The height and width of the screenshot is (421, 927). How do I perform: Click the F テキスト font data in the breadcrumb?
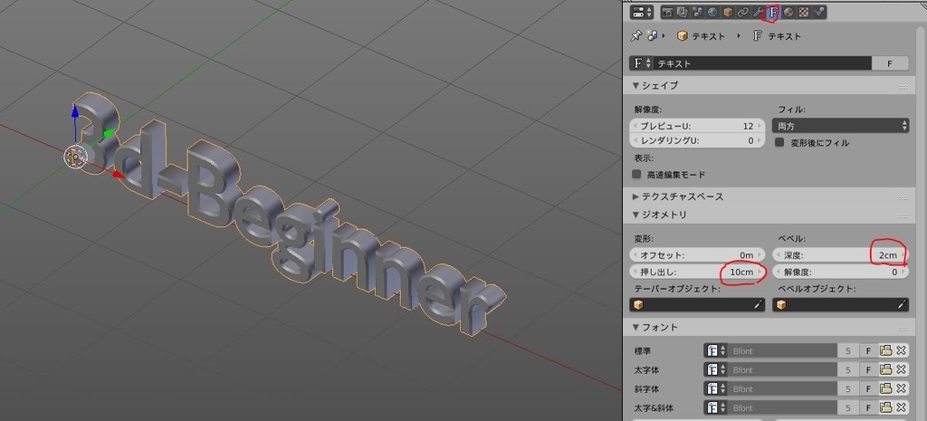776,36
